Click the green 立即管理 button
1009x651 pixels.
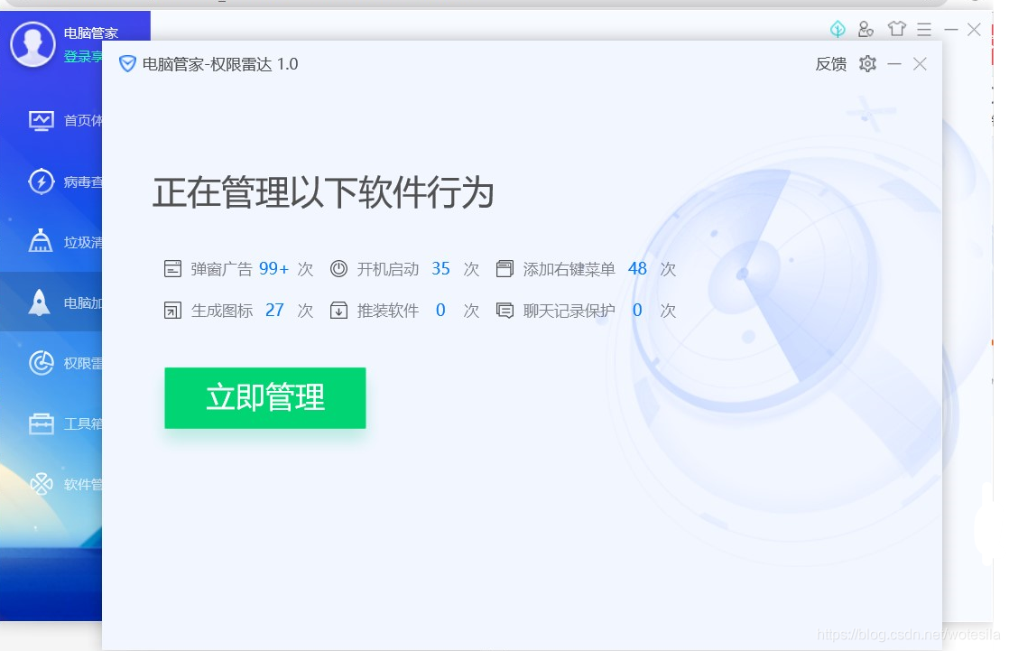tap(265, 398)
